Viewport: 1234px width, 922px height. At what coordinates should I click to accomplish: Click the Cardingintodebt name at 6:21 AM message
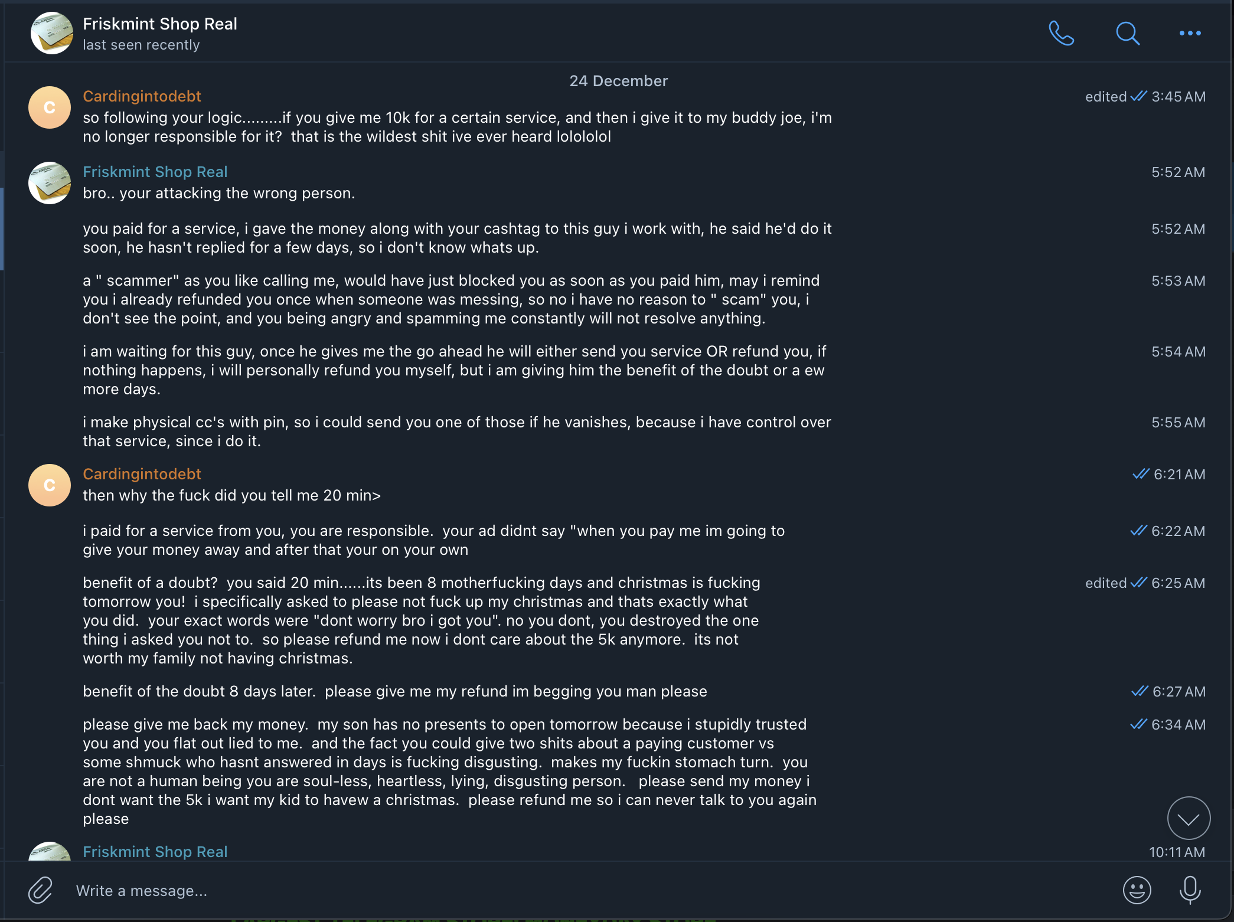(142, 474)
